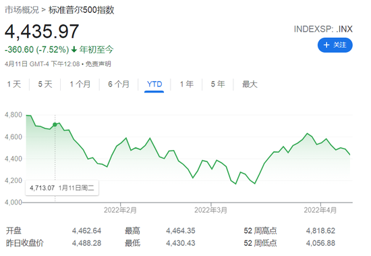The height and width of the screenshot is (256, 371).
Task: Select the 1 天 time range tab
Action: coord(14,84)
